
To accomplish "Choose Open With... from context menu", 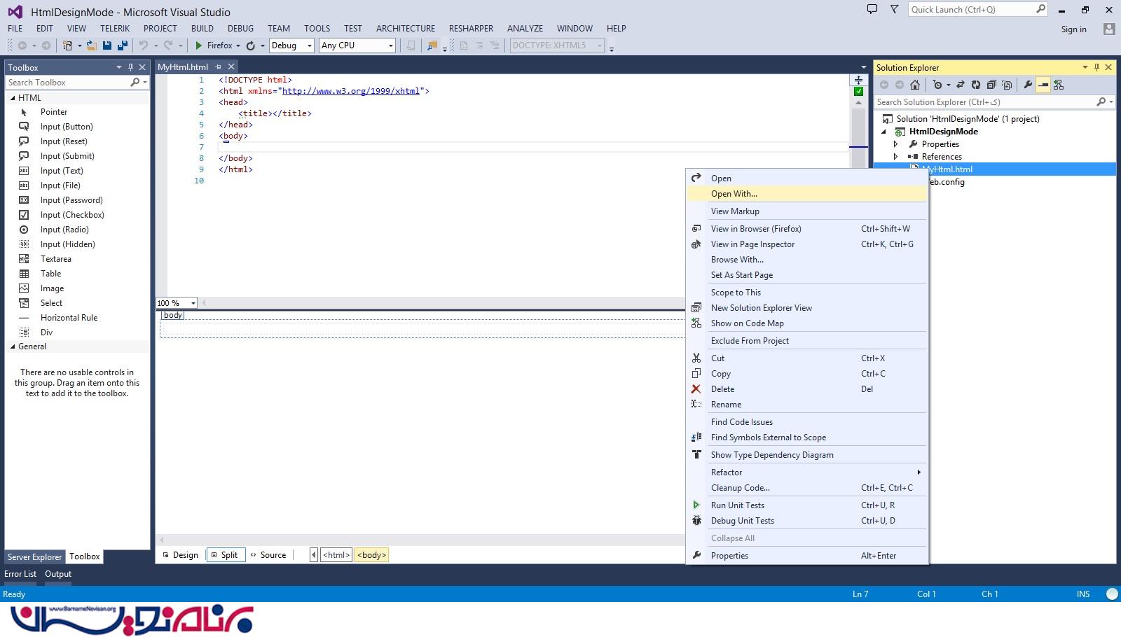I will point(807,194).
